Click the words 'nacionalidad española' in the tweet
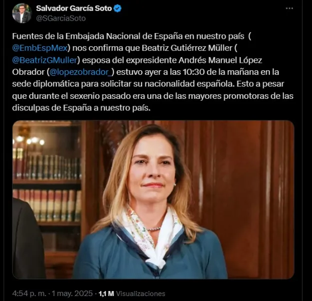 point(189,84)
